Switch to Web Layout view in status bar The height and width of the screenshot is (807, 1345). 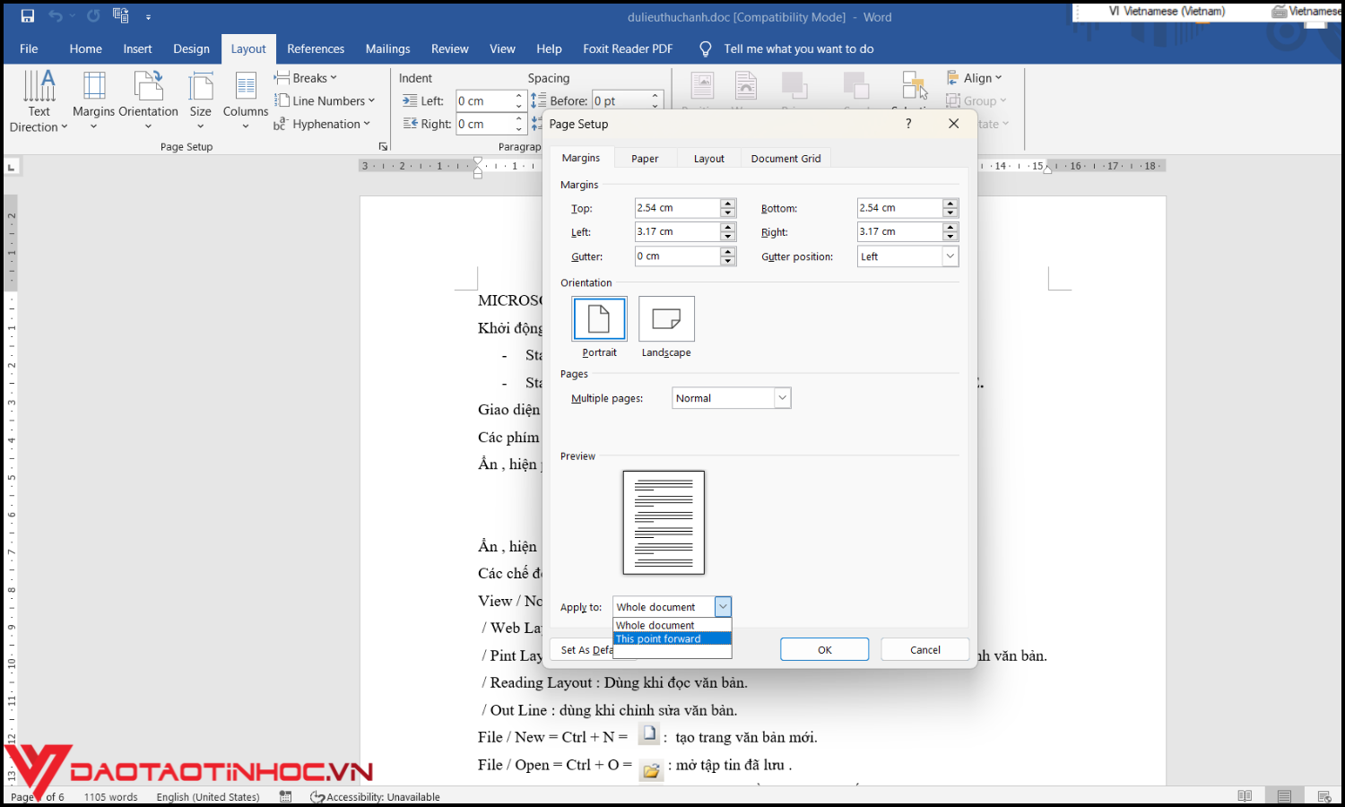(x=1323, y=795)
